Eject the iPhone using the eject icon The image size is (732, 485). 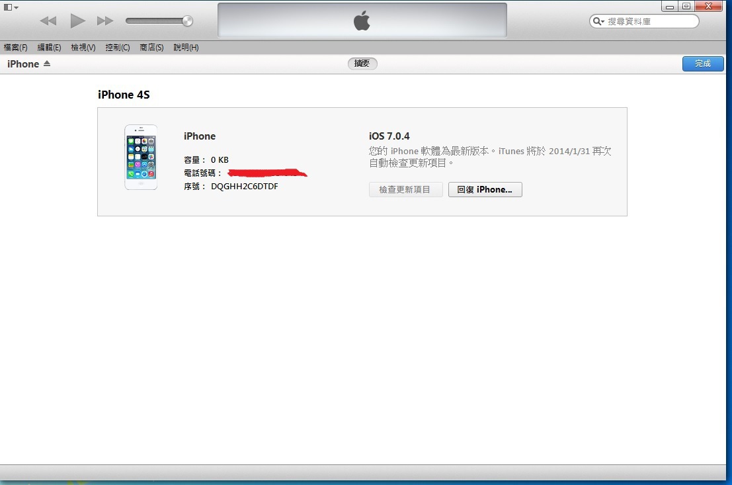pos(47,64)
